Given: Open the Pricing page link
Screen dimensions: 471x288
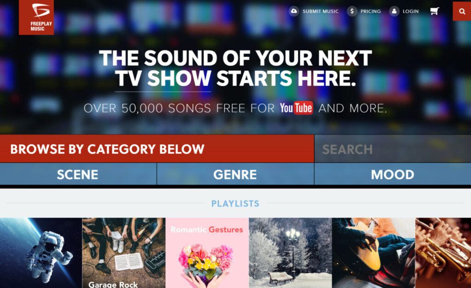Looking at the screenshot, I should [370, 11].
